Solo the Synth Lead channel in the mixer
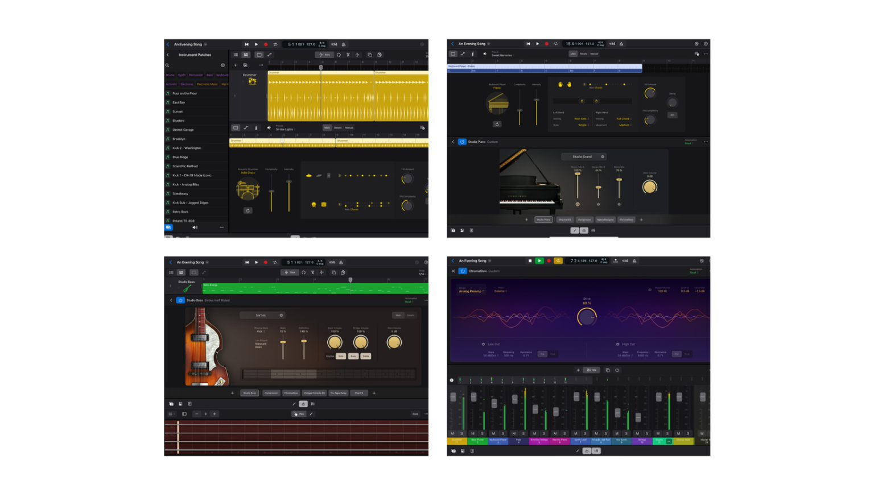 coord(585,433)
